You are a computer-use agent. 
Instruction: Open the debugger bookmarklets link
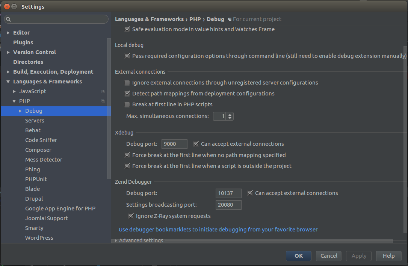218,230
